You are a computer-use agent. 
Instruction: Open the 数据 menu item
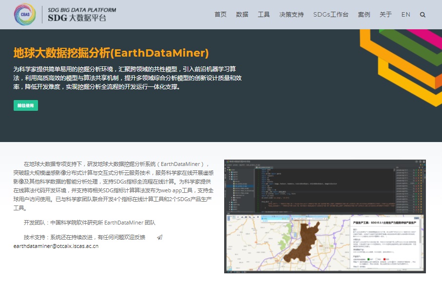tap(242, 15)
